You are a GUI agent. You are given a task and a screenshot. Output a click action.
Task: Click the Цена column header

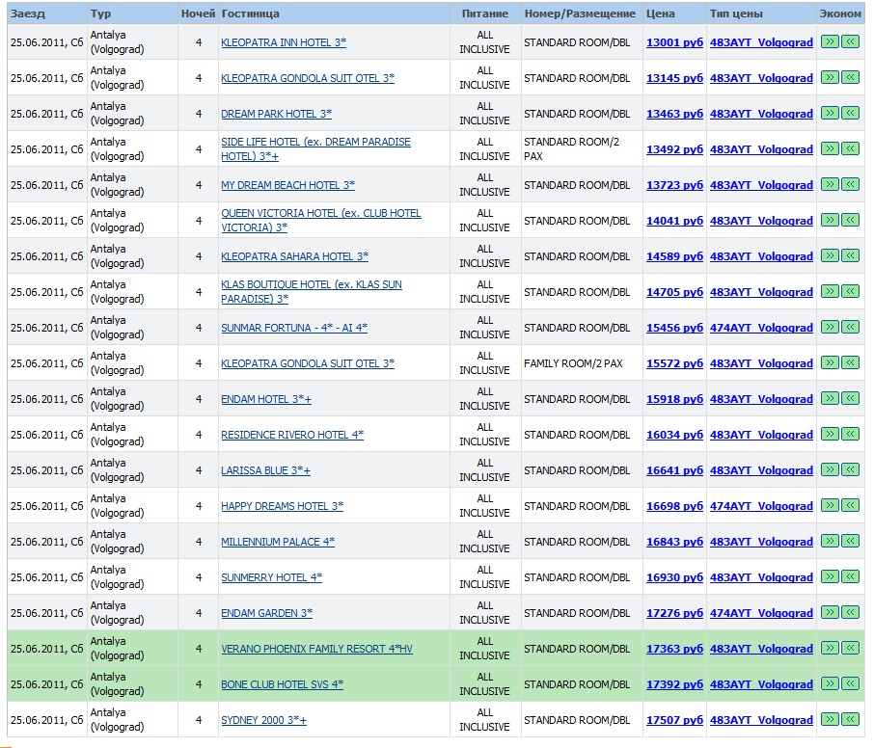661,13
